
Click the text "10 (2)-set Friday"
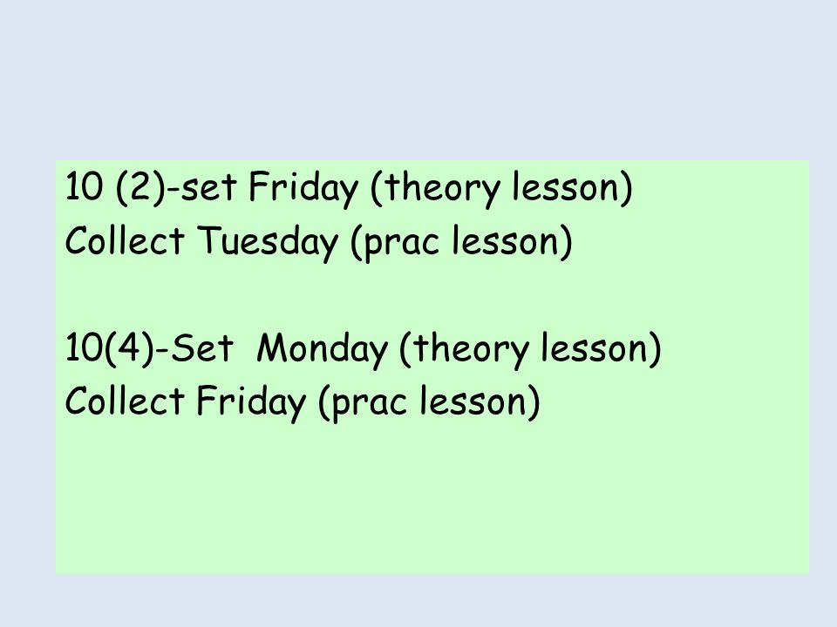coord(211,188)
